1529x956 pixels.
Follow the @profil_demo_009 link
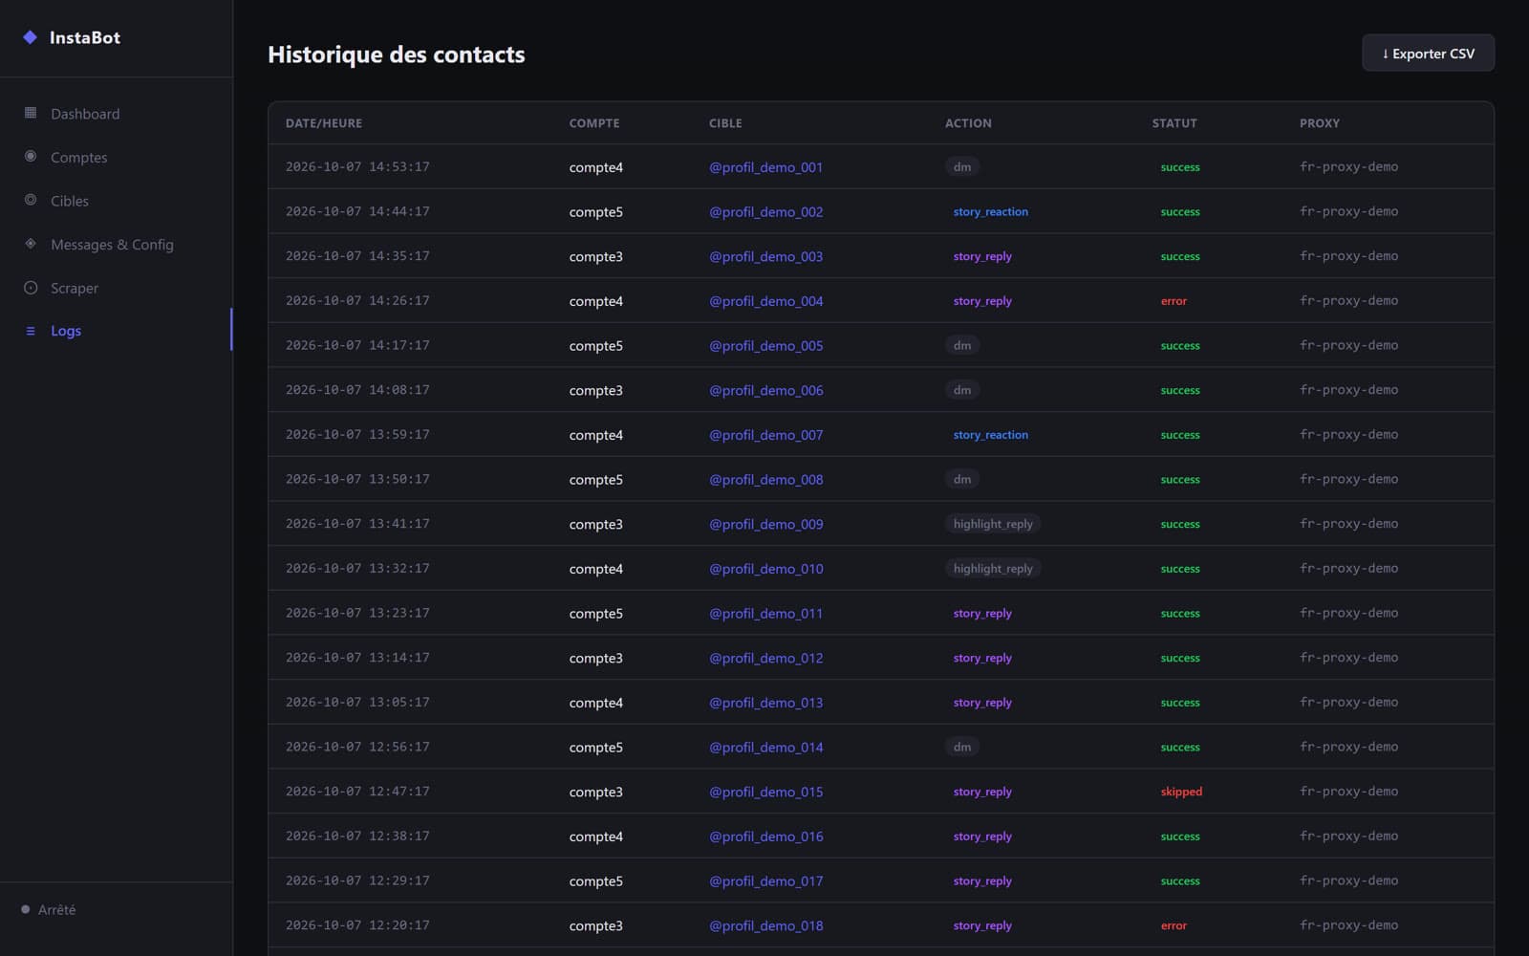pos(765,524)
